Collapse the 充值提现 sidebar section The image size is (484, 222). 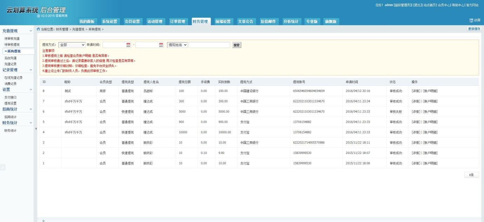pyautogui.click(x=31, y=31)
